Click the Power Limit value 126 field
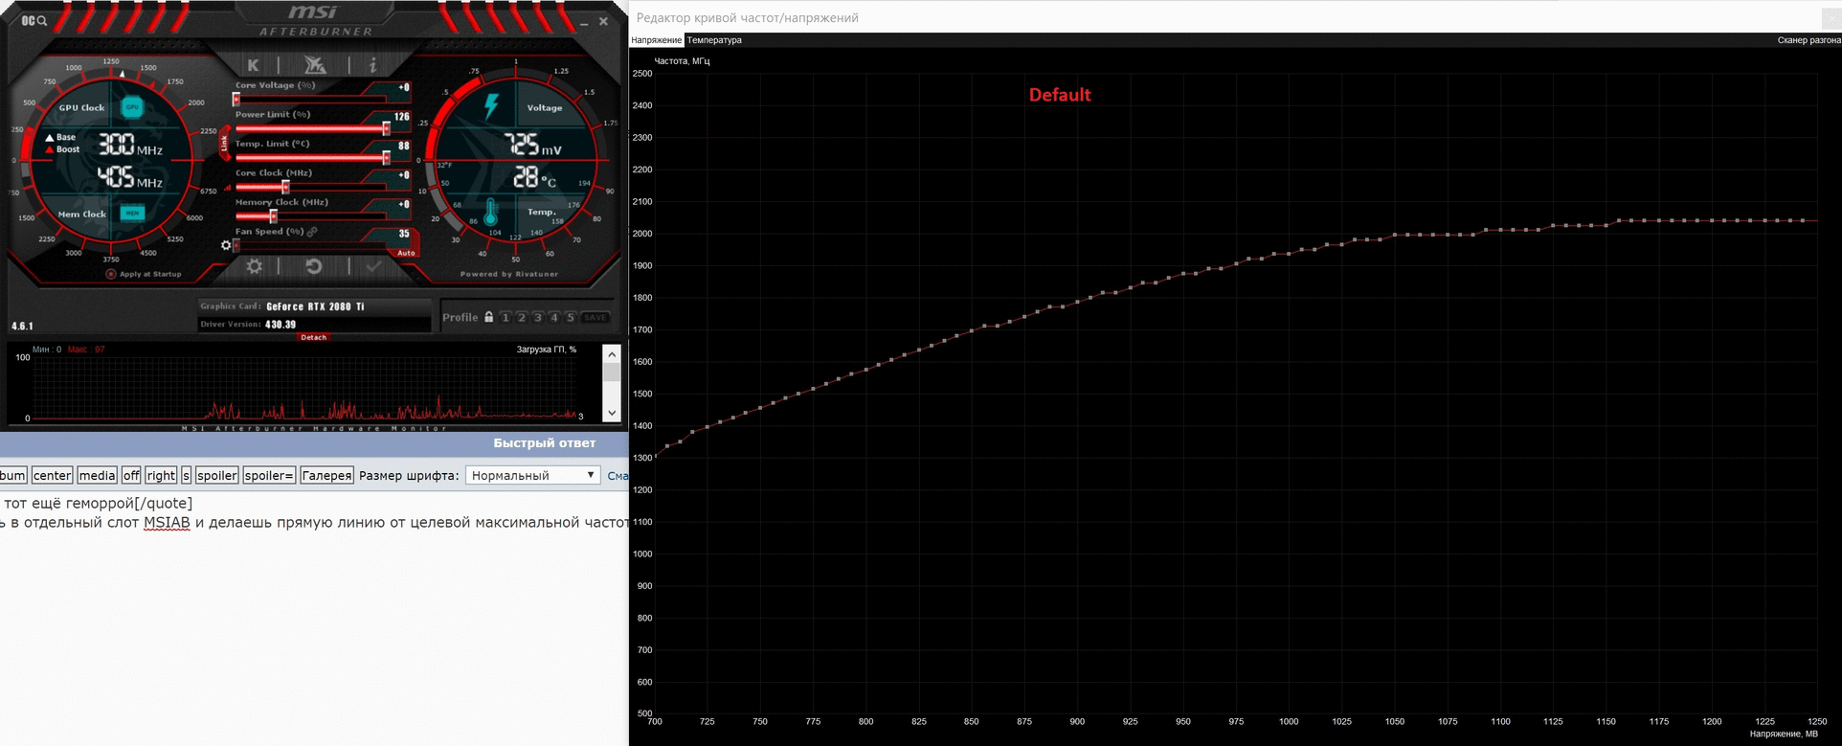Screen dimensions: 1842x746 (402, 117)
